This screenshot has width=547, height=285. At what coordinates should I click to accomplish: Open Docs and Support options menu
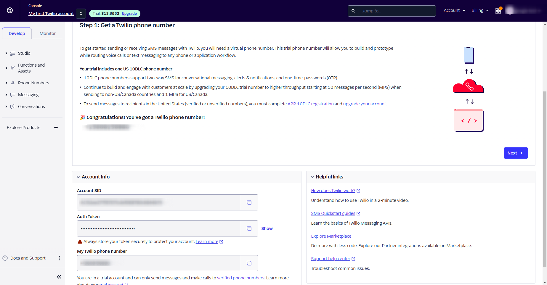60,258
